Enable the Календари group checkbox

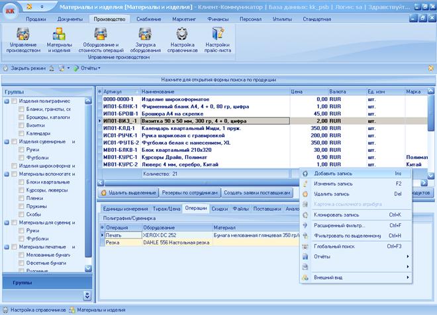pos(21,133)
